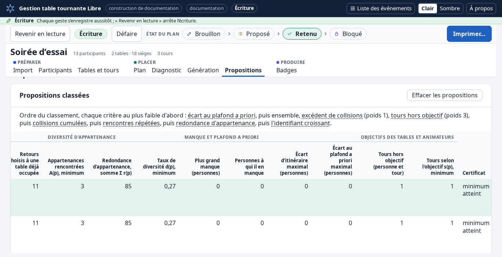The width and height of the screenshot is (502, 257).
Task: Set plan state to Proposé
Action: (x=254, y=34)
